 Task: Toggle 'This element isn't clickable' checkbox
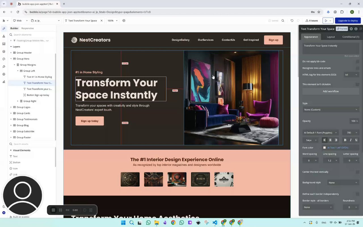point(357,84)
